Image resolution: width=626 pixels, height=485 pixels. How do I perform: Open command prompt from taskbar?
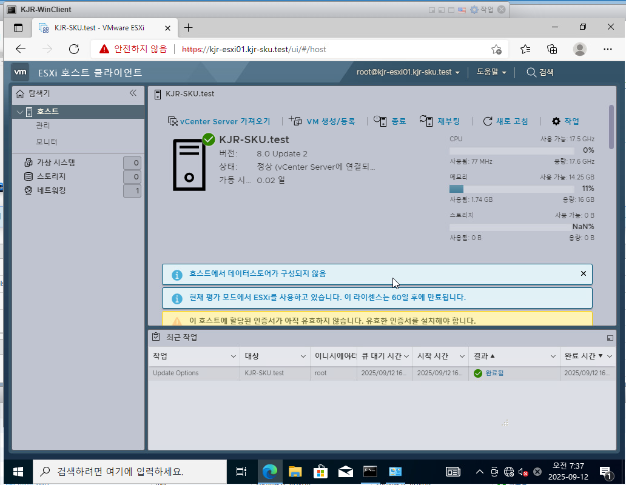(x=370, y=472)
